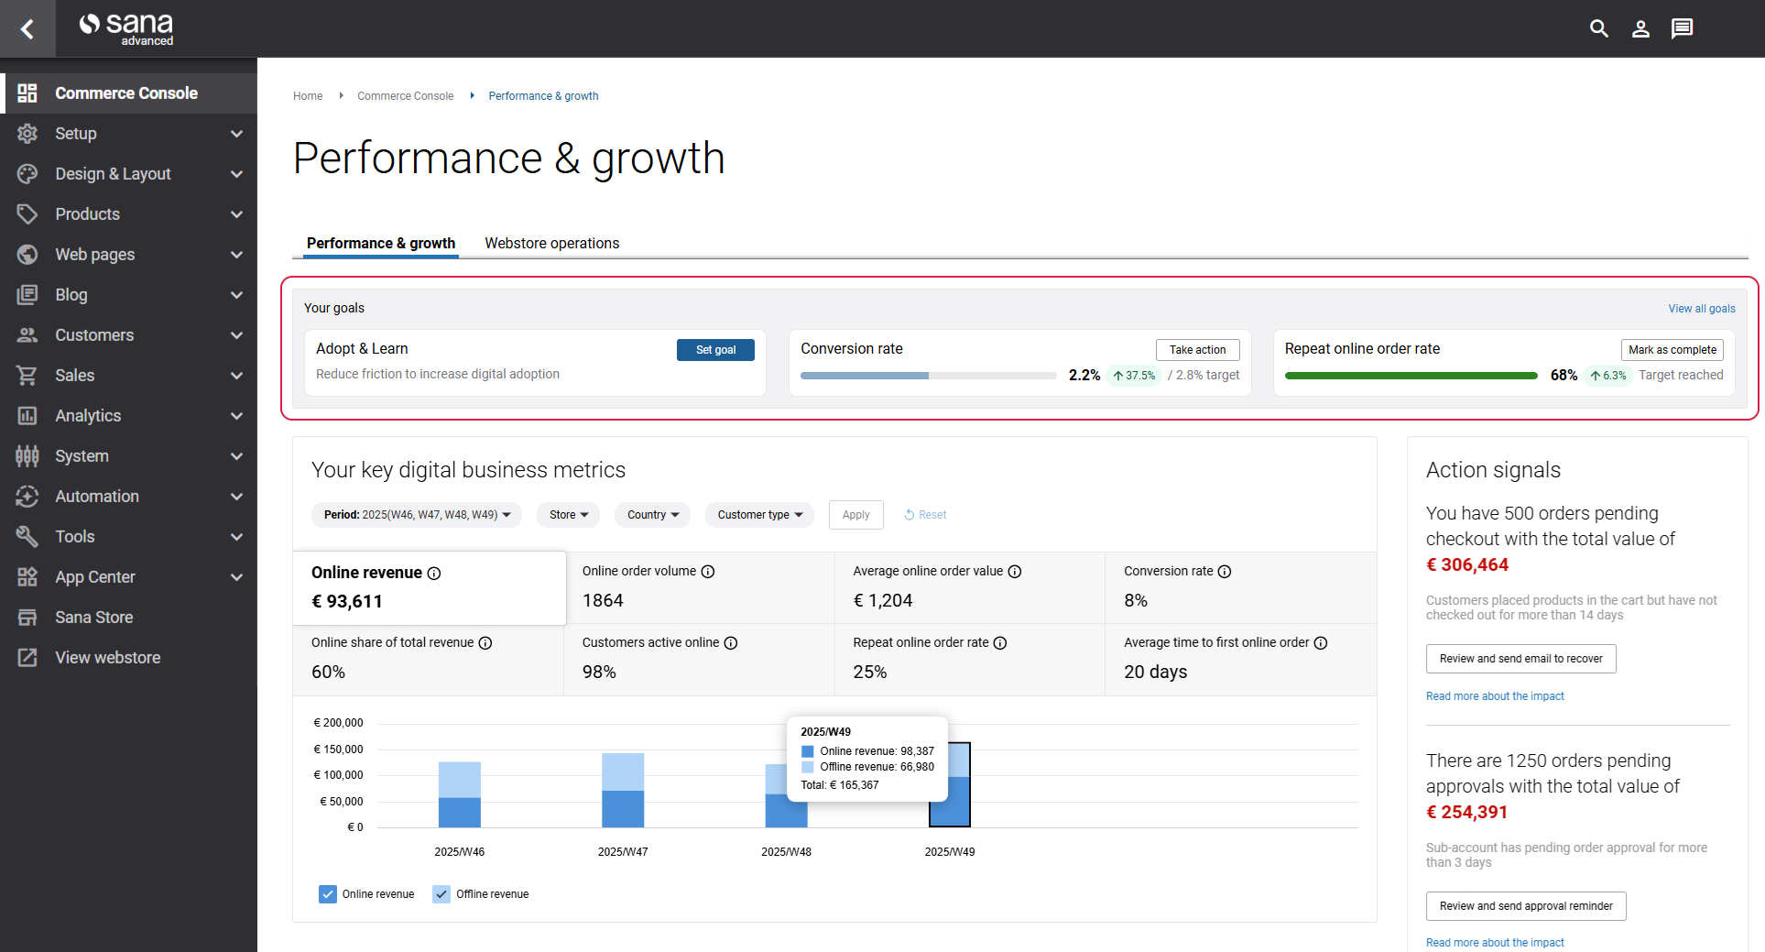The height and width of the screenshot is (952, 1765).
Task: Switch to the Webstore operations tab
Action: (x=551, y=244)
